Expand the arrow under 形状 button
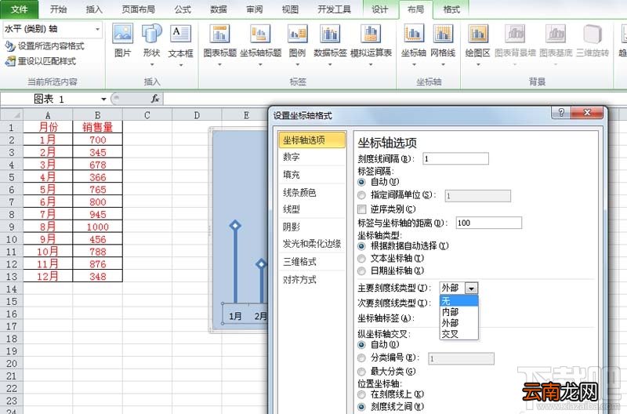The height and width of the screenshot is (414, 627). pos(151,64)
